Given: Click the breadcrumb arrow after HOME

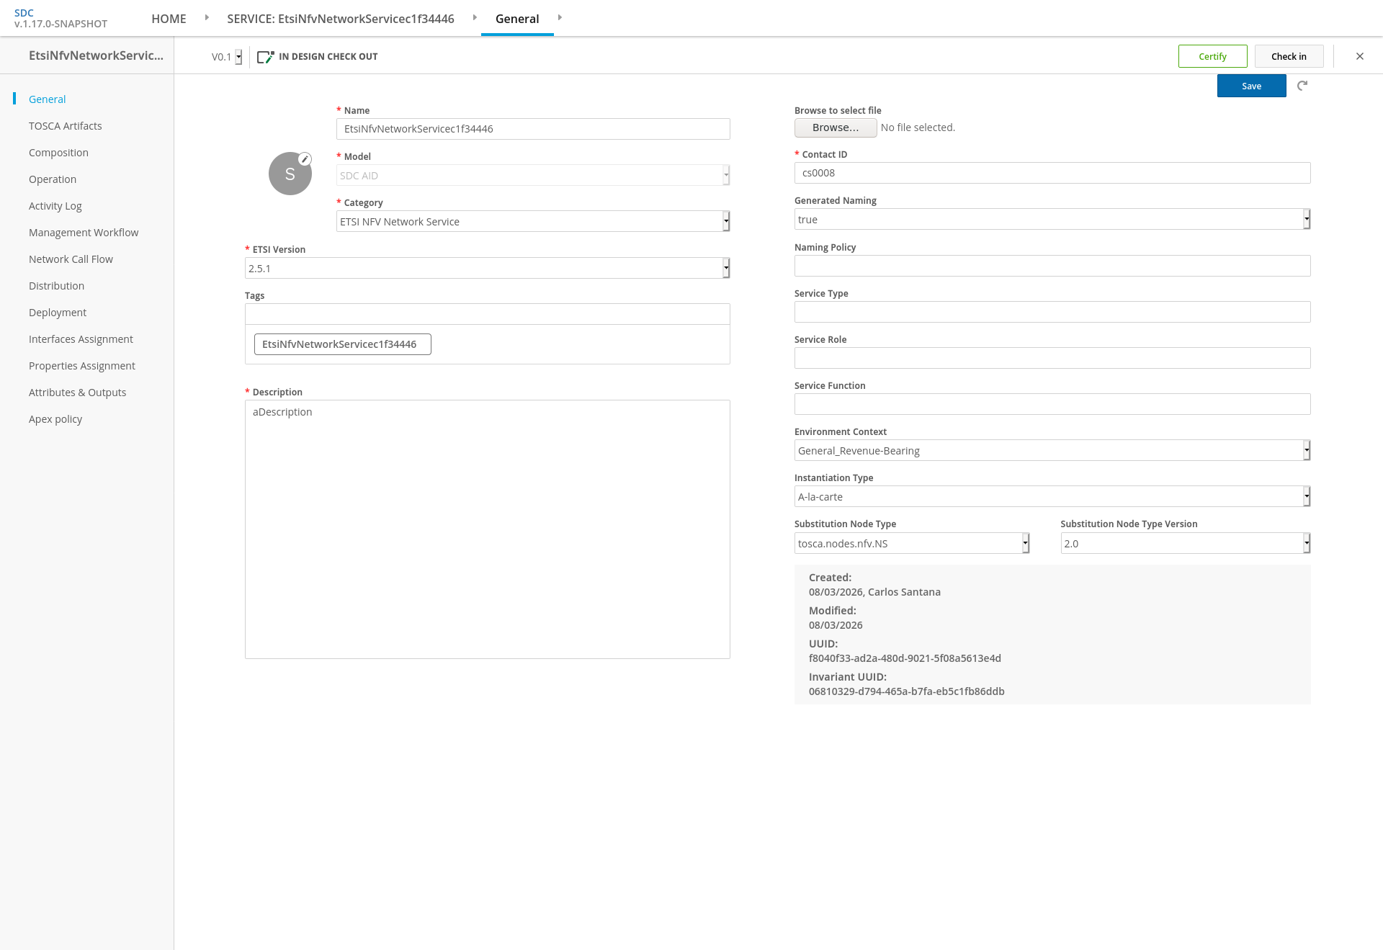Looking at the screenshot, I should 207,17.
